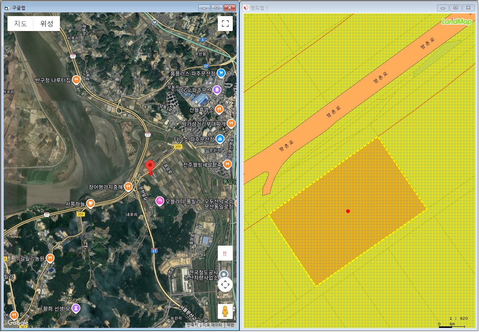Select the CGV 파주문산 cinema marker
This screenshot has width=479, height=332.
coord(217,90)
